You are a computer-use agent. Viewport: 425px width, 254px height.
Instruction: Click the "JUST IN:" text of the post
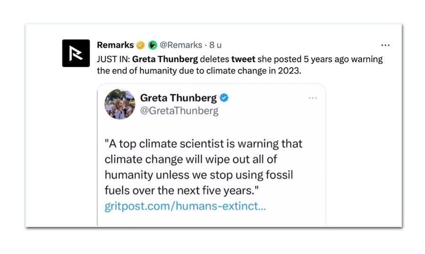pyautogui.click(x=113, y=59)
